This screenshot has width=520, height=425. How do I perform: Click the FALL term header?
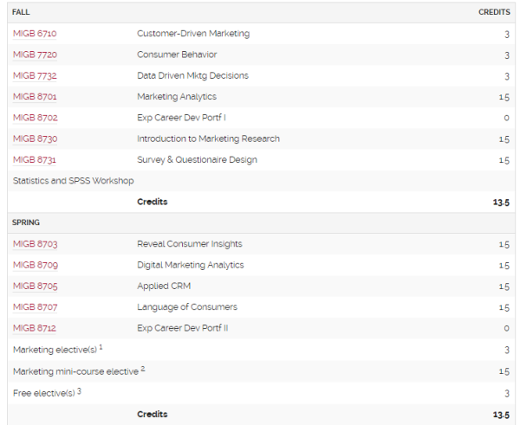point(21,12)
